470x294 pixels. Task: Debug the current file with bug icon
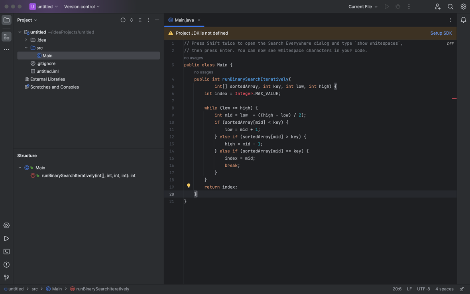pyautogui.click(x=398, y=7)
